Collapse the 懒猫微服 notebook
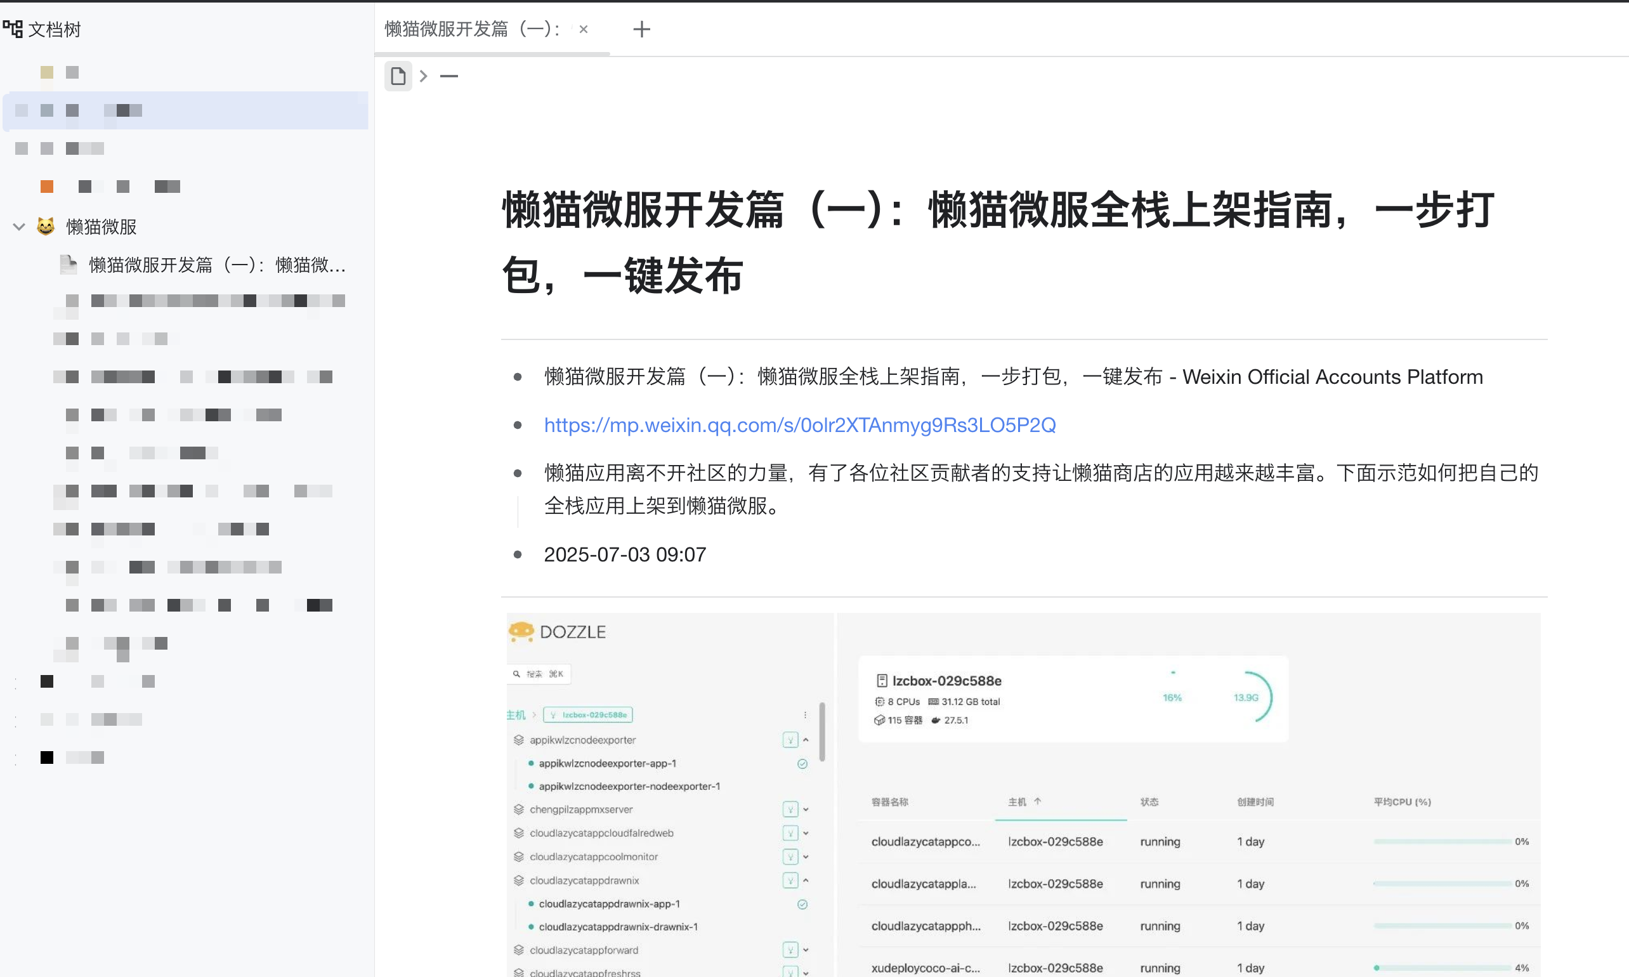Viewport: 1629px width, 977px height. [19, 227]
